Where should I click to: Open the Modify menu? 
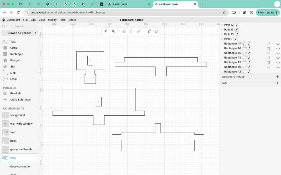[52, 20]
